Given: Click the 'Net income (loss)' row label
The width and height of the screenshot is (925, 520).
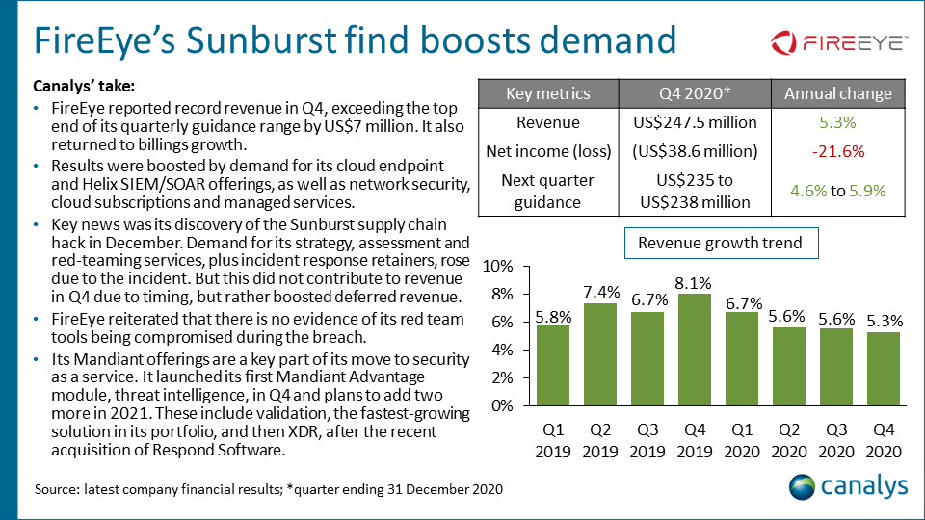Looking at the screenshot, I should pyautogui.click(x=548, y=151).
